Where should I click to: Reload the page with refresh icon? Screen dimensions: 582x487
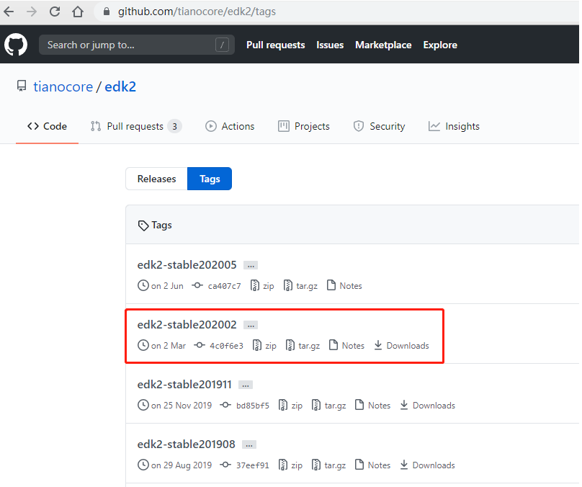coord(55,12)
